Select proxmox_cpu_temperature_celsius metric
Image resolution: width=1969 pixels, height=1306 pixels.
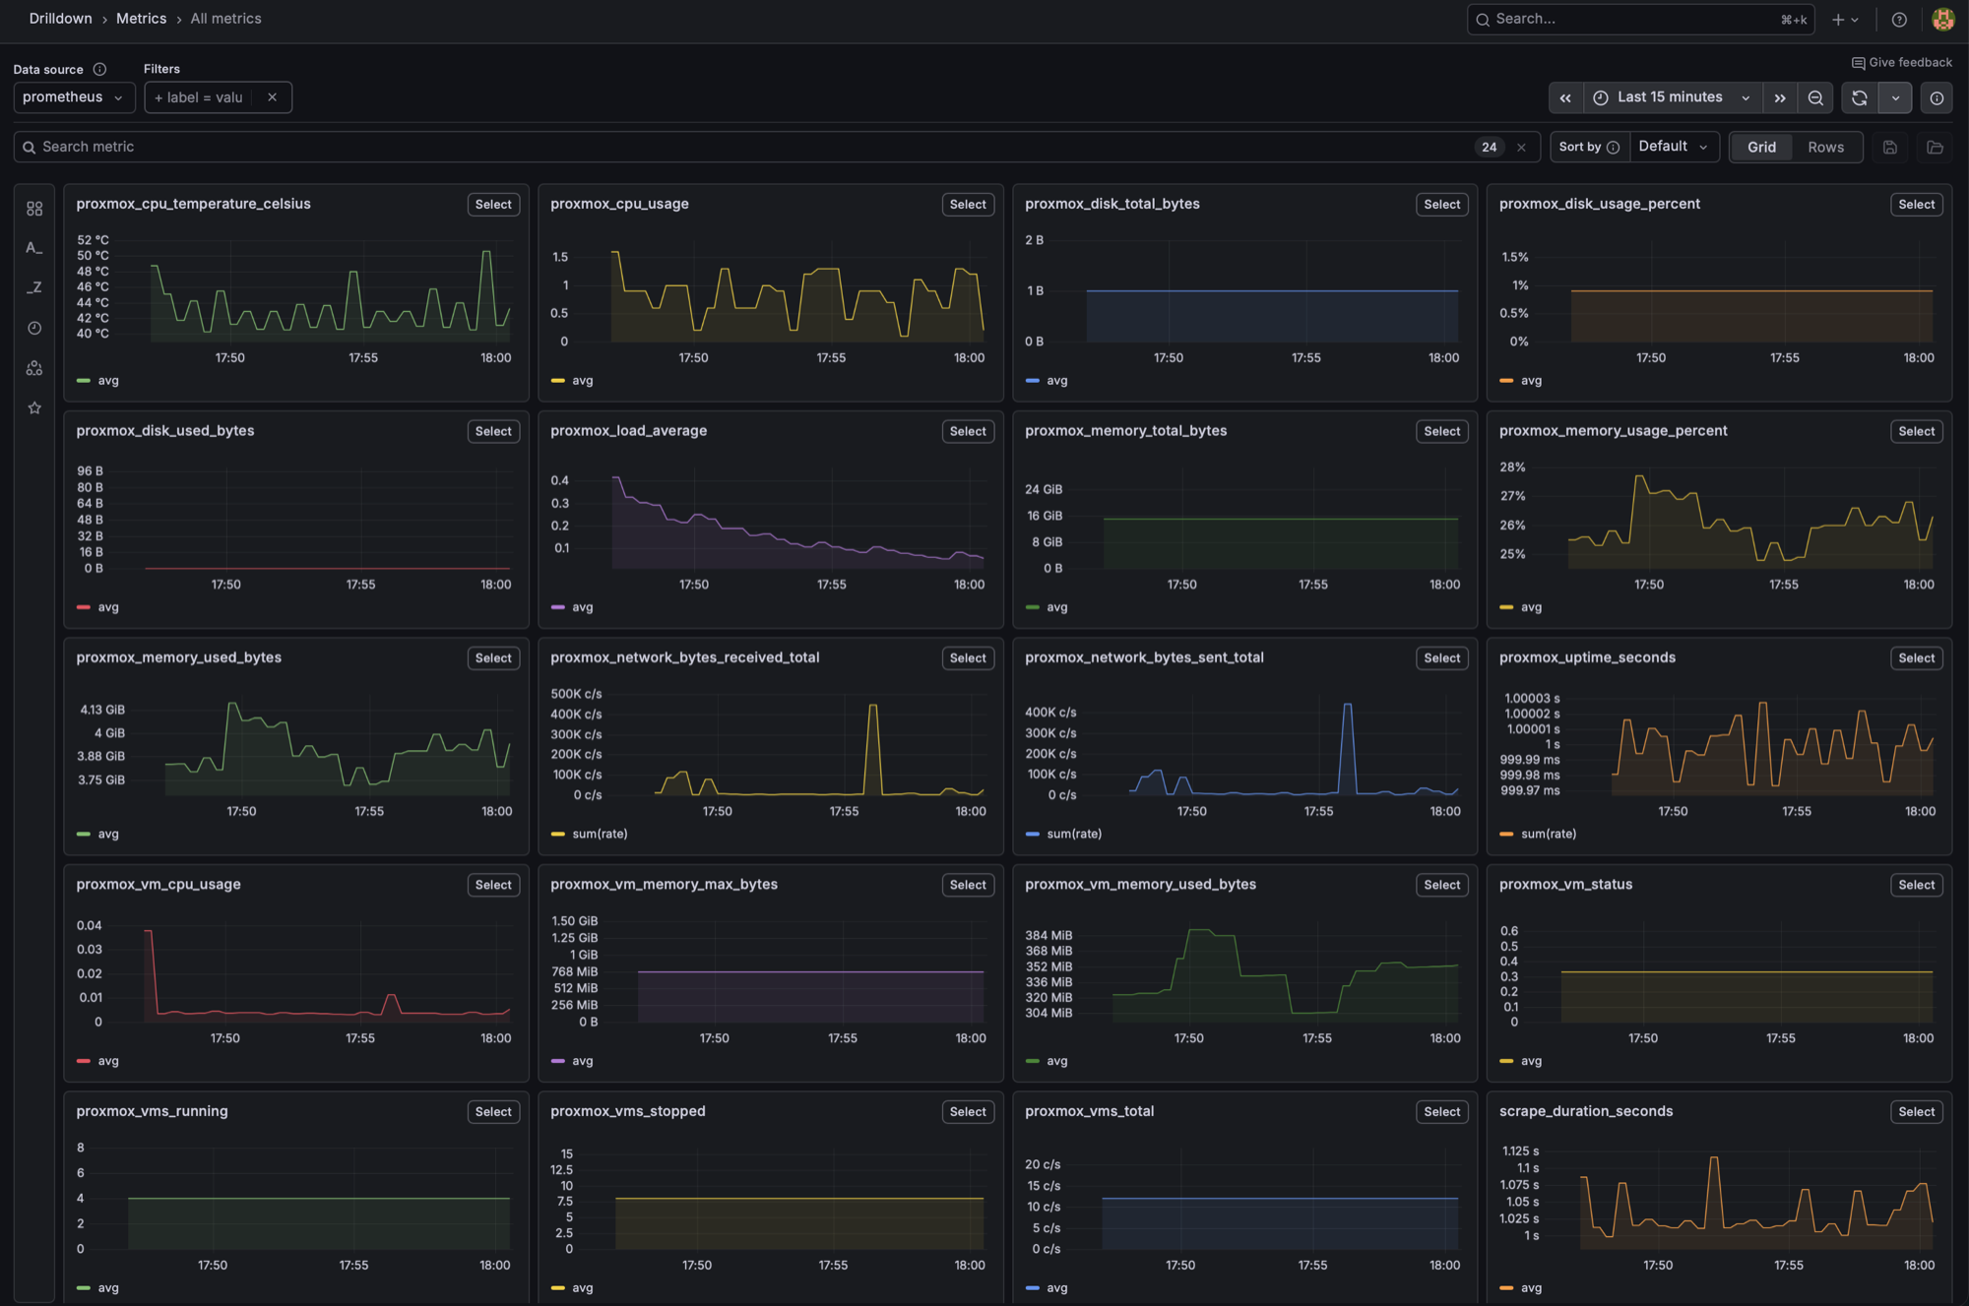[x=493, y=205]
